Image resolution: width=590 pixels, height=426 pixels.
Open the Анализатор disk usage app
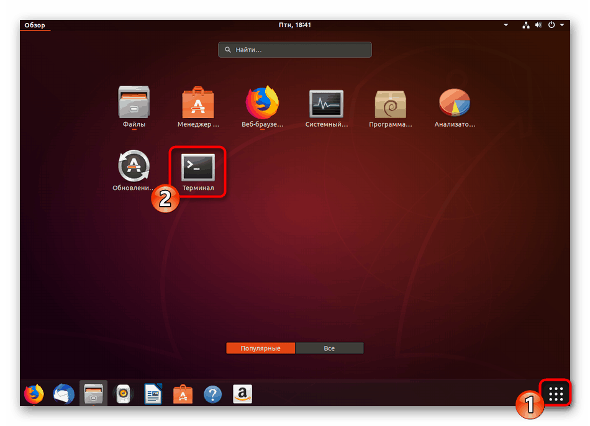point(454,102)
